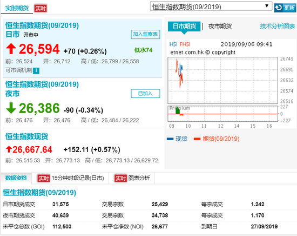
Task: Click the 恒生指数期货(09/2019) data section heading
Action: pyautogui.click(x=39, y=193)
